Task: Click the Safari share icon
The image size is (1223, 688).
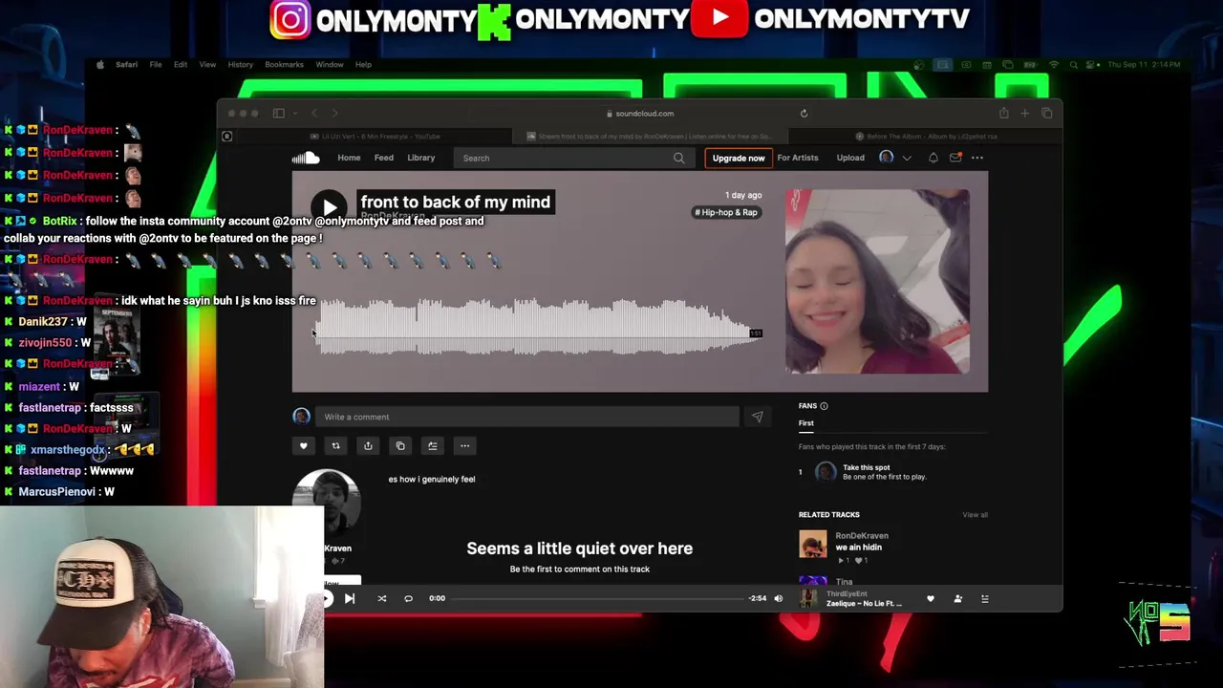Action: click(1003, 113)
